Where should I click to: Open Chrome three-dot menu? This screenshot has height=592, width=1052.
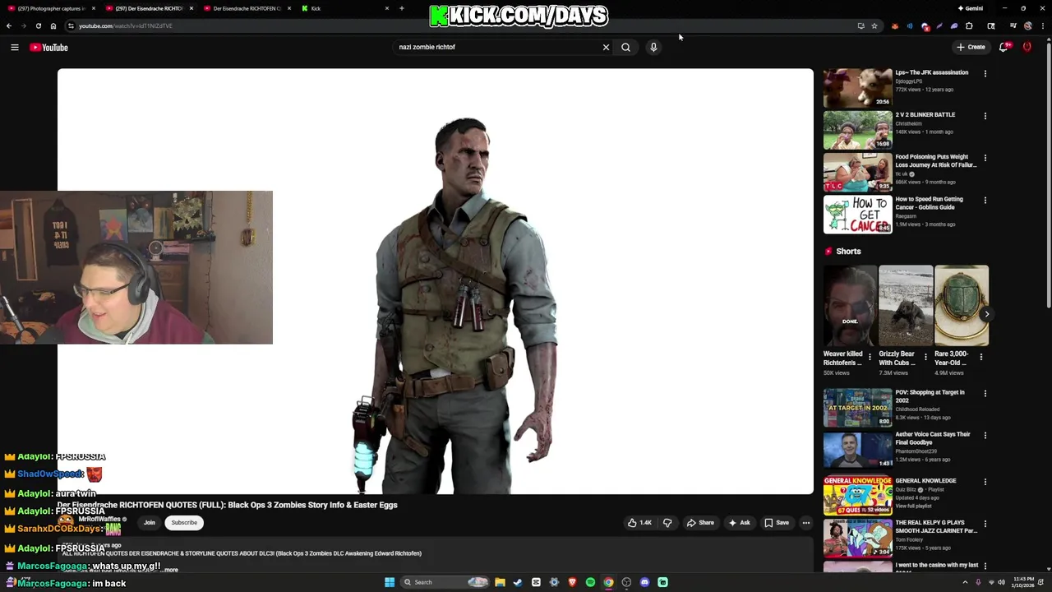tap(1043, 25)
